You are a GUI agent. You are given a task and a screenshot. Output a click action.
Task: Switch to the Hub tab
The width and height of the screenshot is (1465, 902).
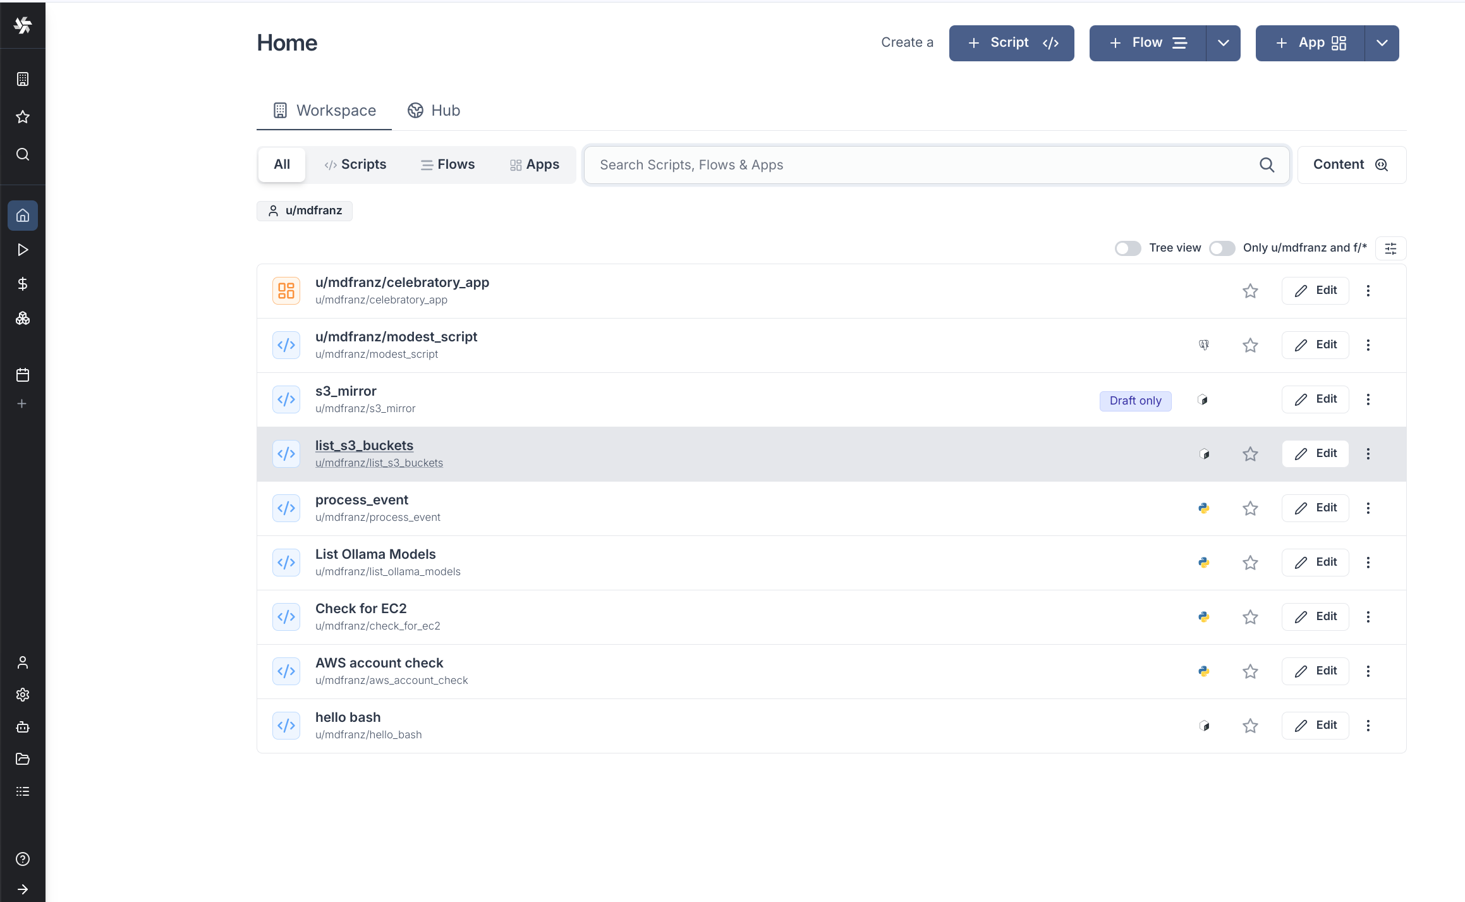click(x=434, y=111)
